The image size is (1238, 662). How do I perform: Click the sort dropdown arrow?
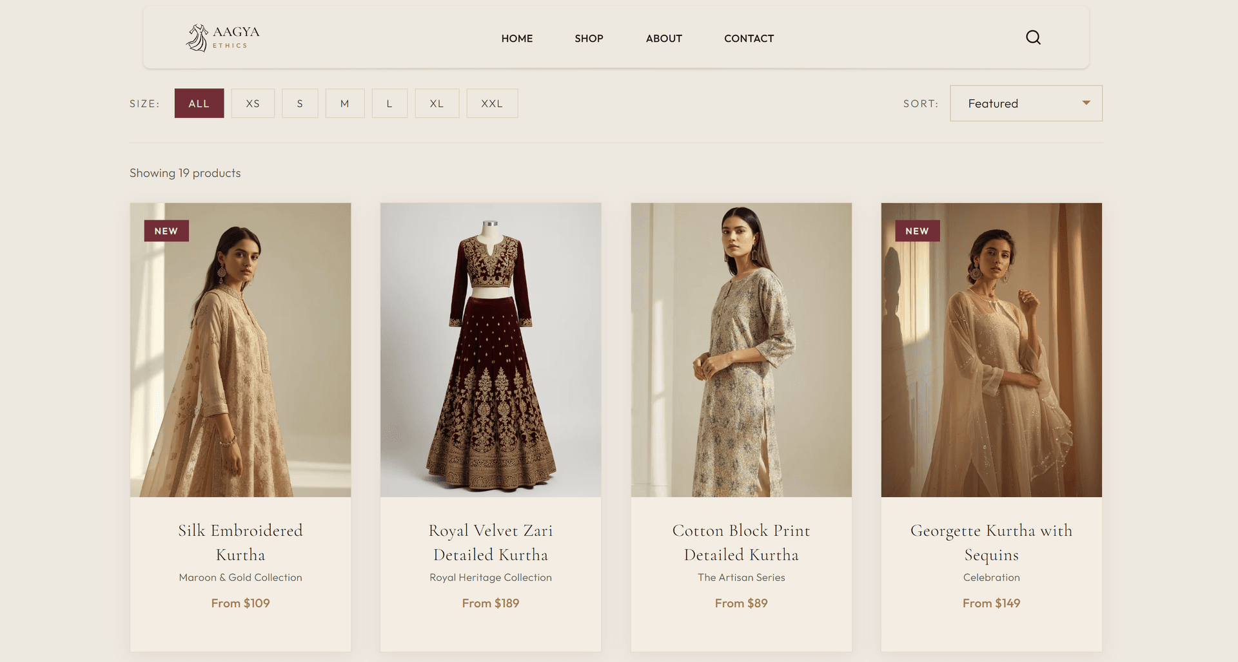(x=1086, y=103)
